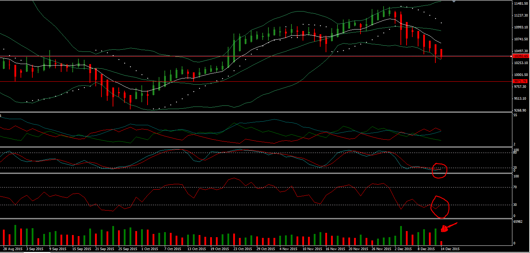Click the 11481.50 price scale label
This screenshot has height=253, width=530.
click(520, 4)
